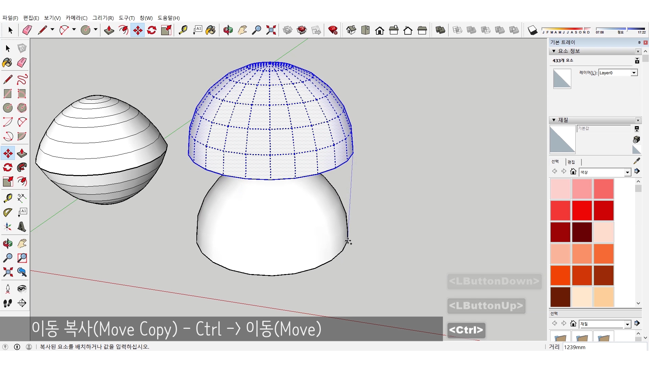Image resolution: width=649 pixels, height=365 pixels.
Task: Switch to the 편집 tab in materials
Action: pos(571,162)
